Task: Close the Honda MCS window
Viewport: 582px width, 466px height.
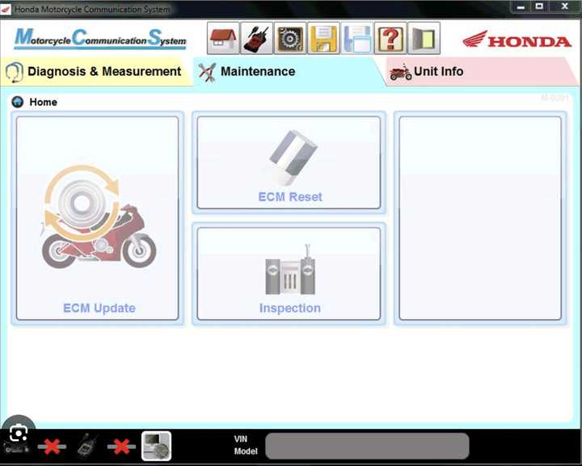Action: [x=564, y=6]
